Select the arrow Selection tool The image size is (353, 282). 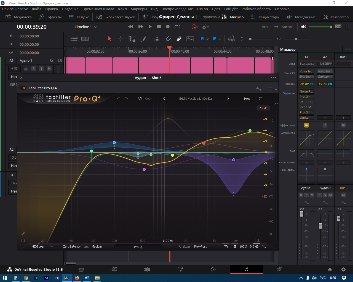(109, 39)
